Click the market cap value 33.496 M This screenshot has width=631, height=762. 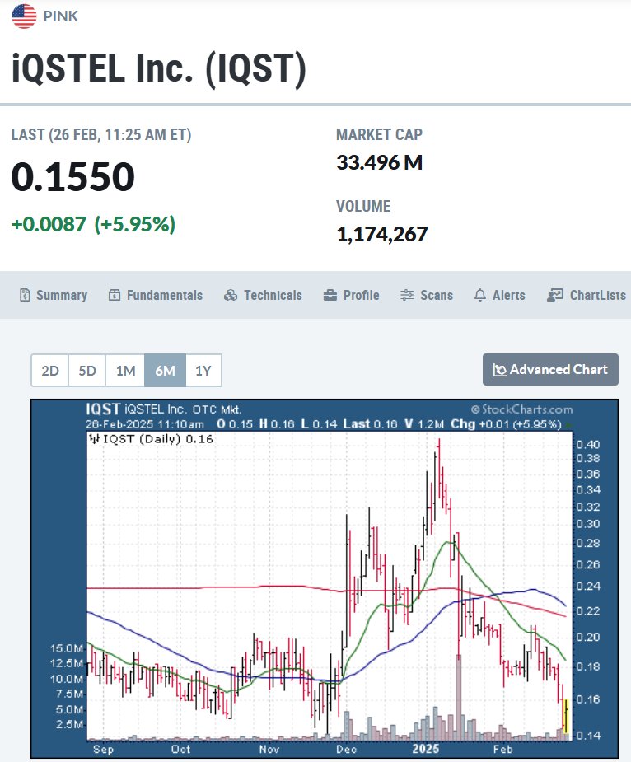pyautogui.click(x=379, y=162)
